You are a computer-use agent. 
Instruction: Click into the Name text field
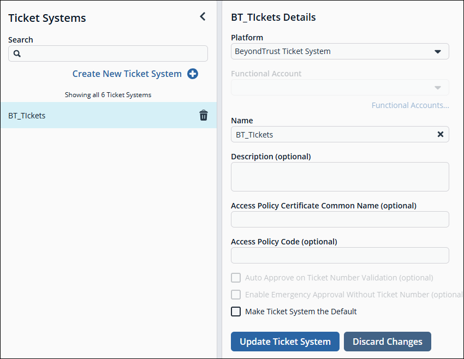333,134
